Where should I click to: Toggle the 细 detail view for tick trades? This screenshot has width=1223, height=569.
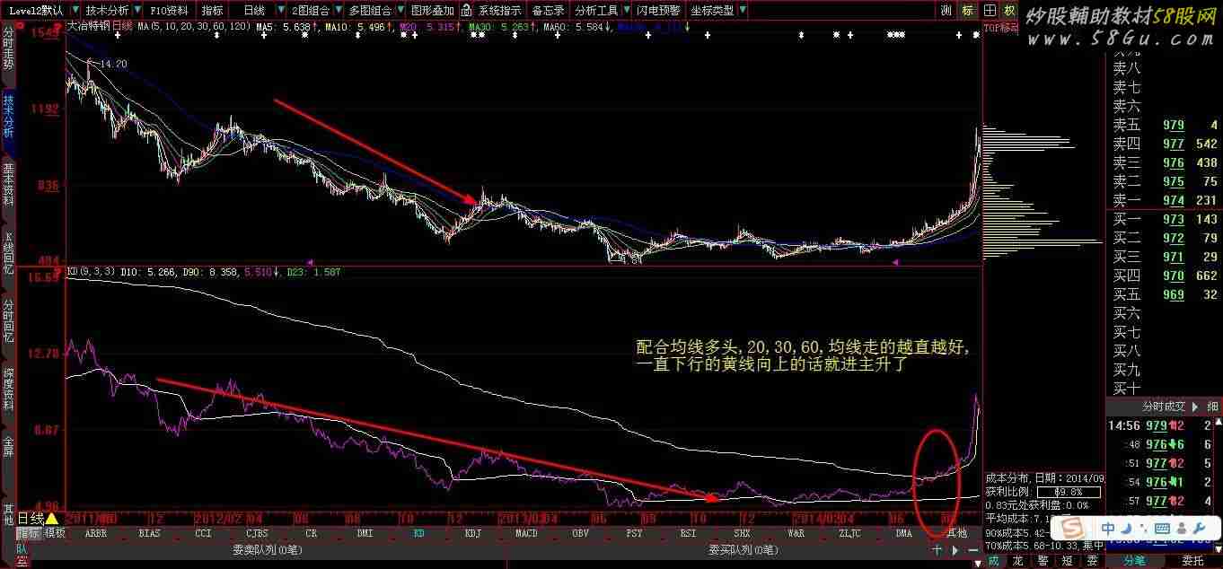pos(1212,407)
